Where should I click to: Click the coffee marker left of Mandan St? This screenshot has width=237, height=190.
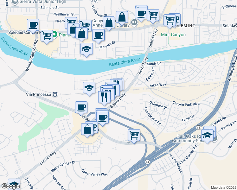99,35
